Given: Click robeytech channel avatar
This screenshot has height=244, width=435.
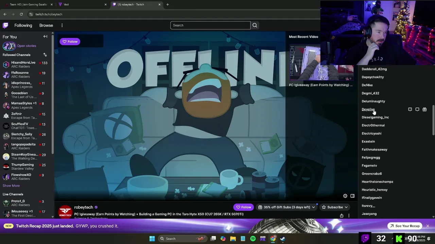Looking at the screenshot, I should click(65, 212).
